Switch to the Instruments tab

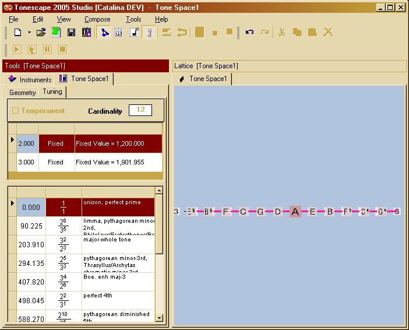(30, 79)
